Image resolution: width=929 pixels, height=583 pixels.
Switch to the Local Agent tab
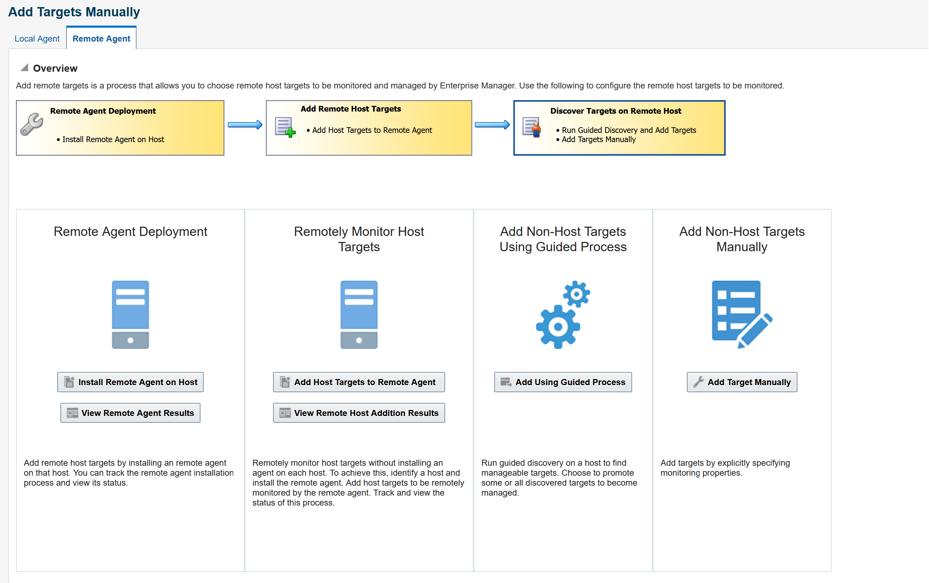coord(37,39)
